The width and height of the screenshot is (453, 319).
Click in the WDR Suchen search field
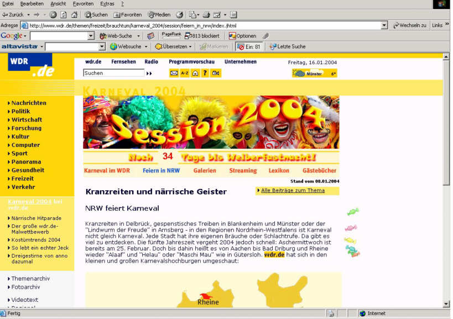(113, 73)
